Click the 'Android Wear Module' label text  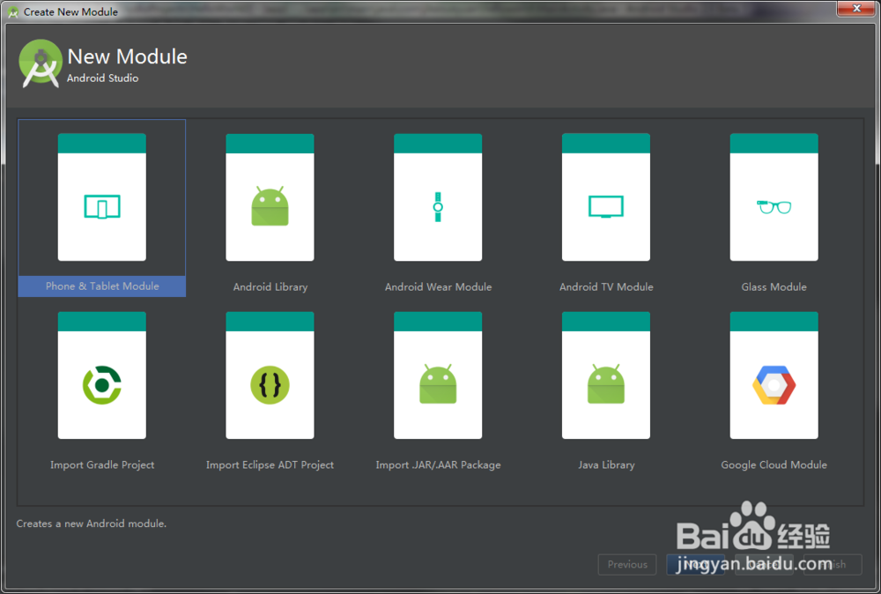(438, 287)
